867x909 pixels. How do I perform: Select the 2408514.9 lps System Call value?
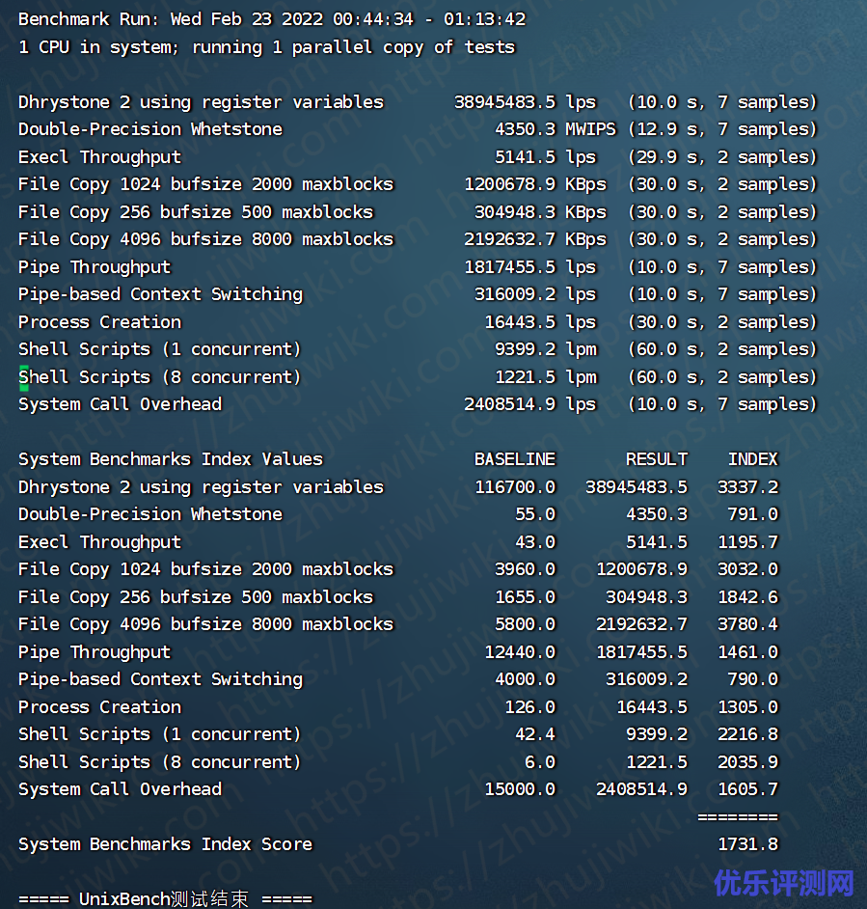(529, 404)
